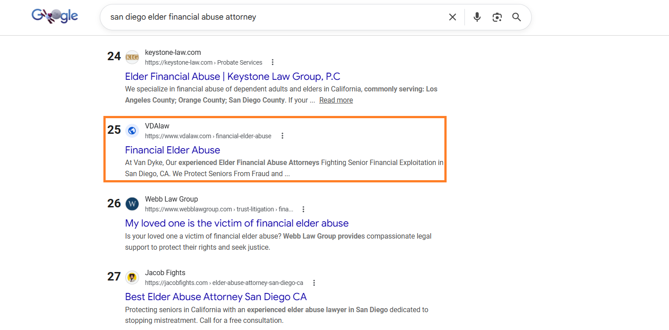
Task: Click the VDAlaw globe favicon
Action: click(132, 131)
